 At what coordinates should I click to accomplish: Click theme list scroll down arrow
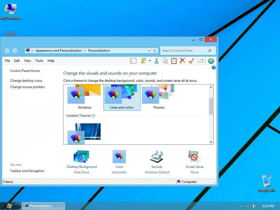click(211, 142)
